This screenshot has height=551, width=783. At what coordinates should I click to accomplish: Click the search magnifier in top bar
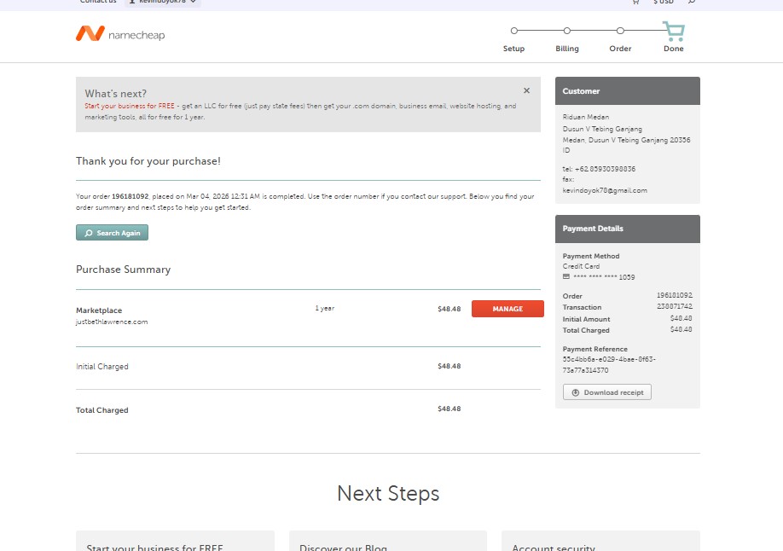coord(691,3)
